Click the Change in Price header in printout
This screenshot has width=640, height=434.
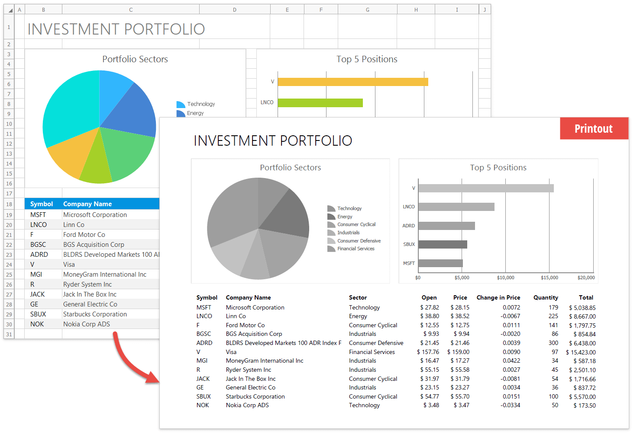[498, 297]
